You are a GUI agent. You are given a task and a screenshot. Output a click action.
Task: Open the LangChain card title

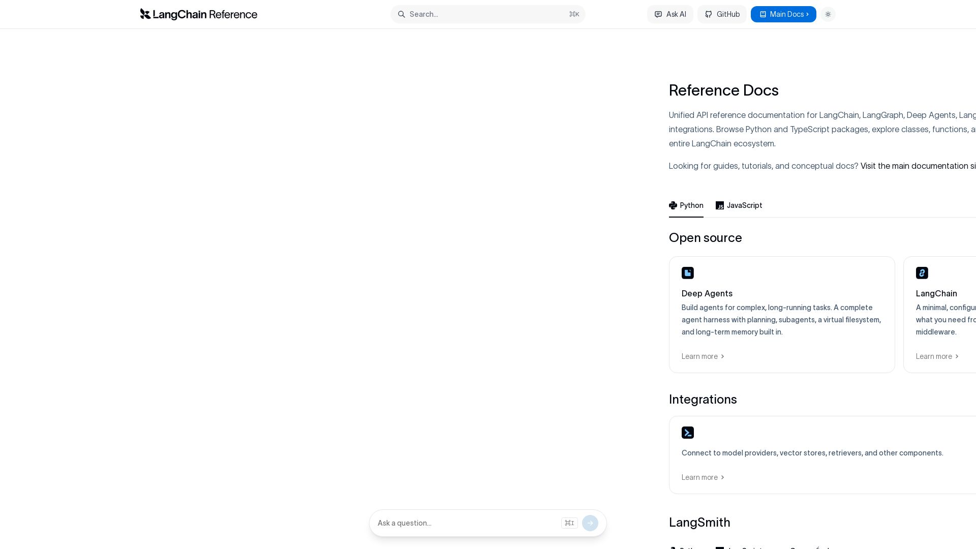coord(936,293)
